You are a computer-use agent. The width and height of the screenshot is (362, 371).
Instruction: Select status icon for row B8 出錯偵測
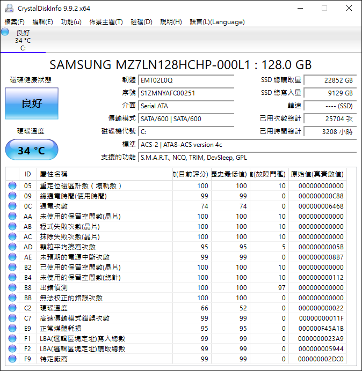click(12, 287)
